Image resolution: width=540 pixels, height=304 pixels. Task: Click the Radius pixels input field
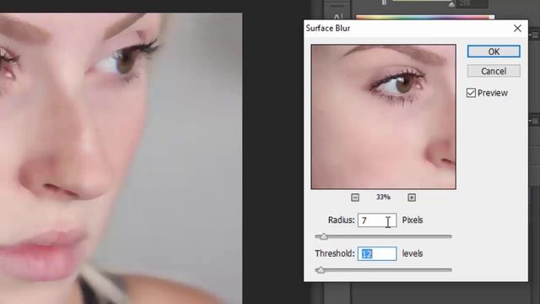(x=377, y=220)
